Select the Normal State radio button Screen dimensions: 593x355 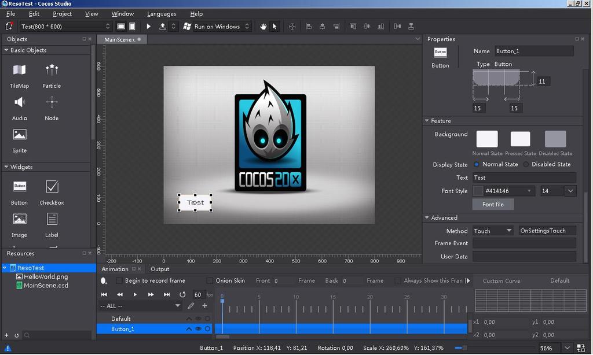(x=477, y=164)
